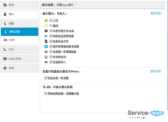Toggle the 向我发送视频信息 checkbox
Screen dimensions: 168x122
(51, 36)
